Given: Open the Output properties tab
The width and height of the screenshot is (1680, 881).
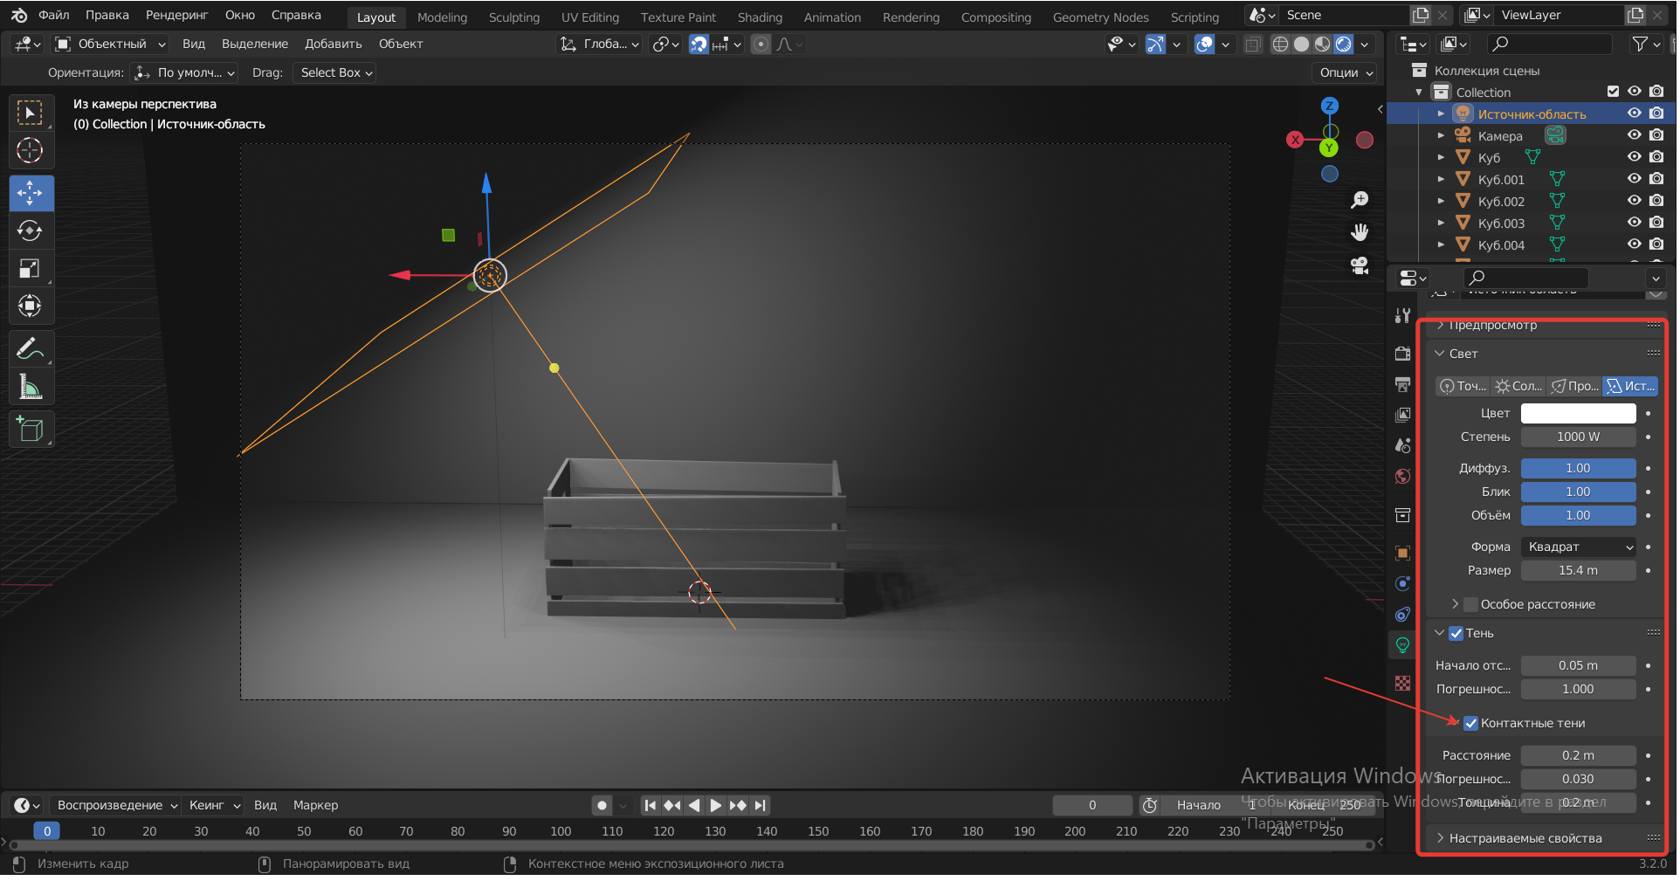Looking at the screenshot, I should click(x=1402, y=384).
